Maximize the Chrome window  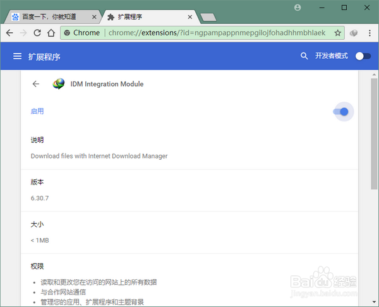(x=344, y=8)
